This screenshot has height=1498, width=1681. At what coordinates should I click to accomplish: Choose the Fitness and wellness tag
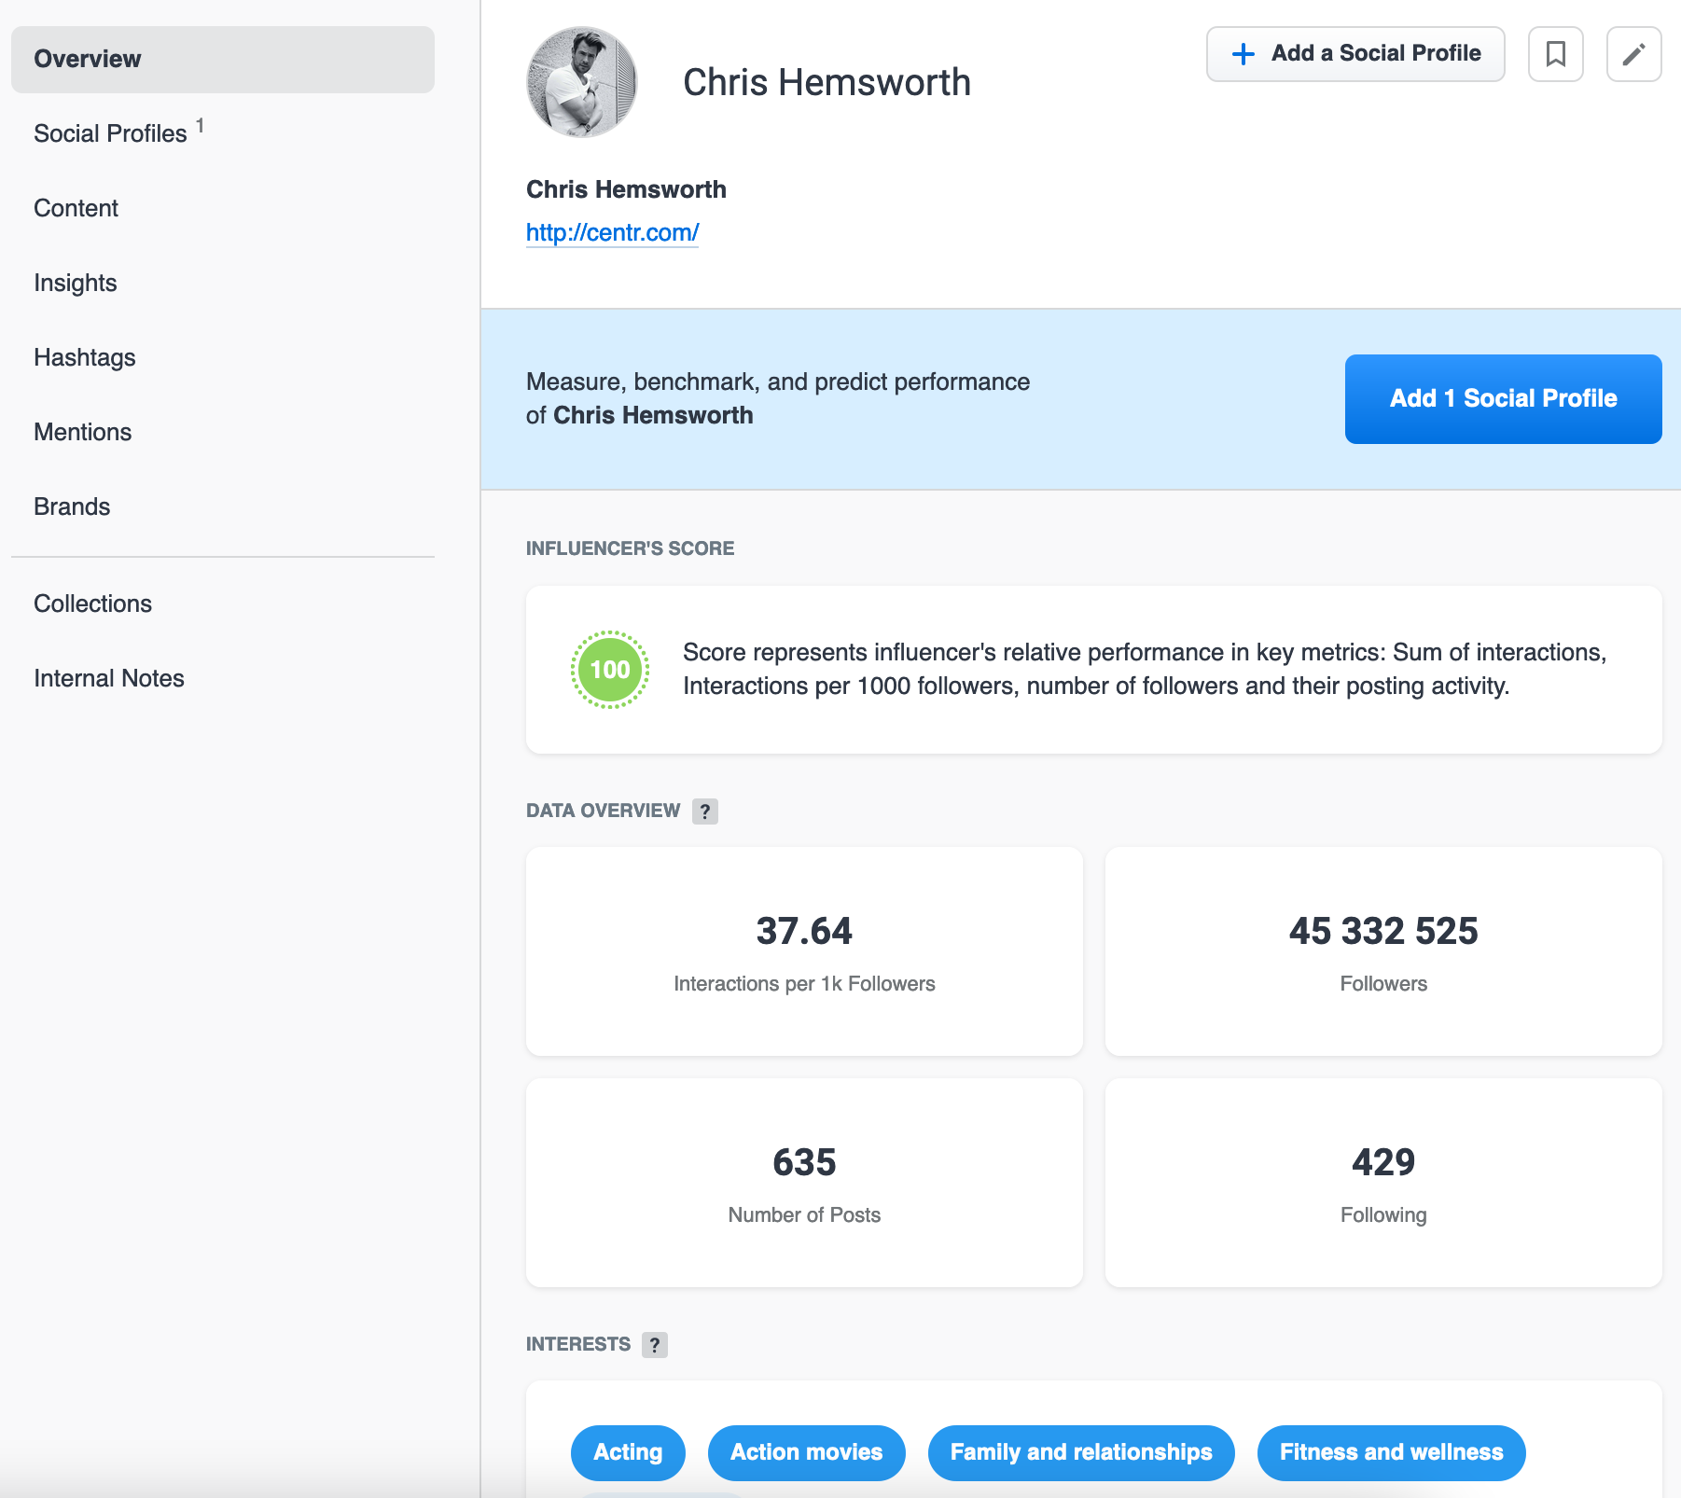click(x=1391, y=1452)
